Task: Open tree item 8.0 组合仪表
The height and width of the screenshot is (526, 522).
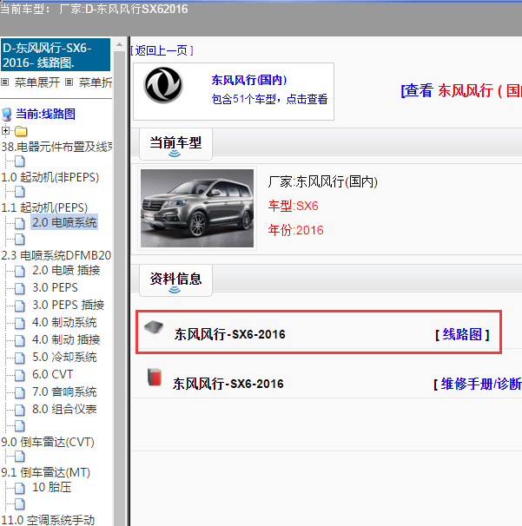Action: point(64,410)
